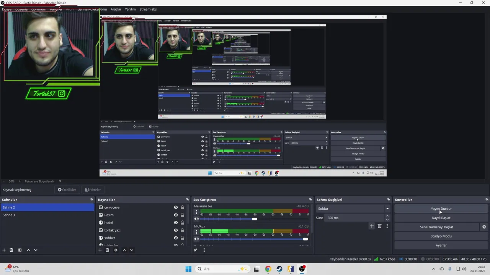Open Steam from the Windows taskbar
This screenshot has height=275, width=490.
tap(279, 269)
